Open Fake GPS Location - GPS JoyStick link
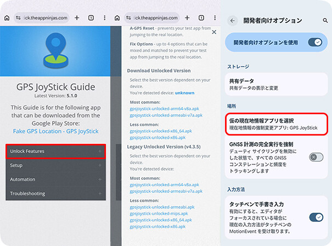Image resolution: width=332 pixels, height=246 pixels. [x=55, y=131]
